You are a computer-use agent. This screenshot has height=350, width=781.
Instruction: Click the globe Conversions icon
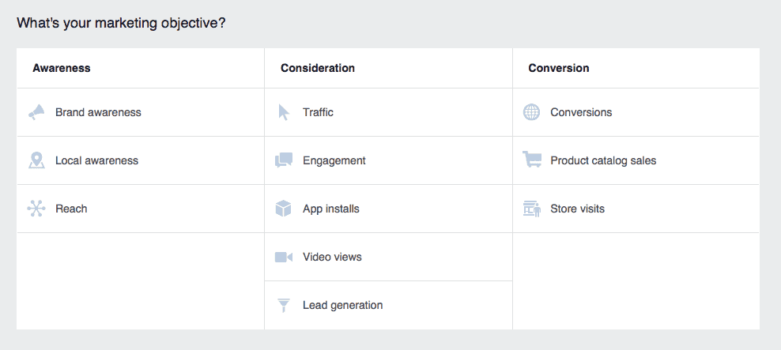532,112
